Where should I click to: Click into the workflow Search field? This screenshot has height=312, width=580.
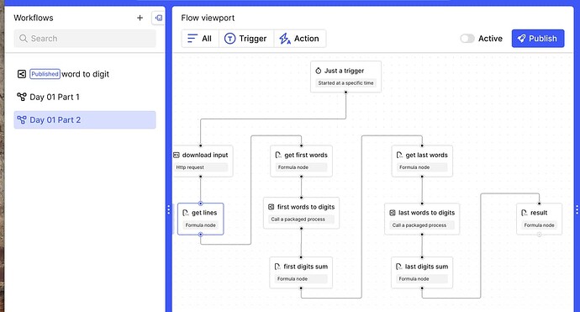[85, 39]
